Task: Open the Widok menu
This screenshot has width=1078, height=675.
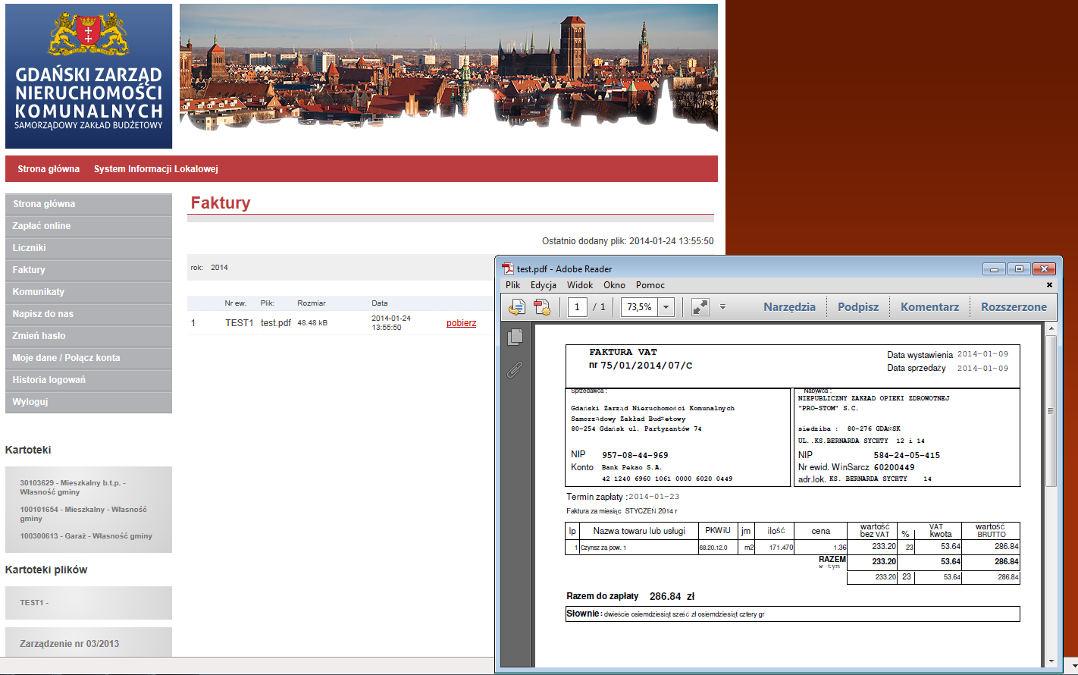Action: click(x=580, y=285)
